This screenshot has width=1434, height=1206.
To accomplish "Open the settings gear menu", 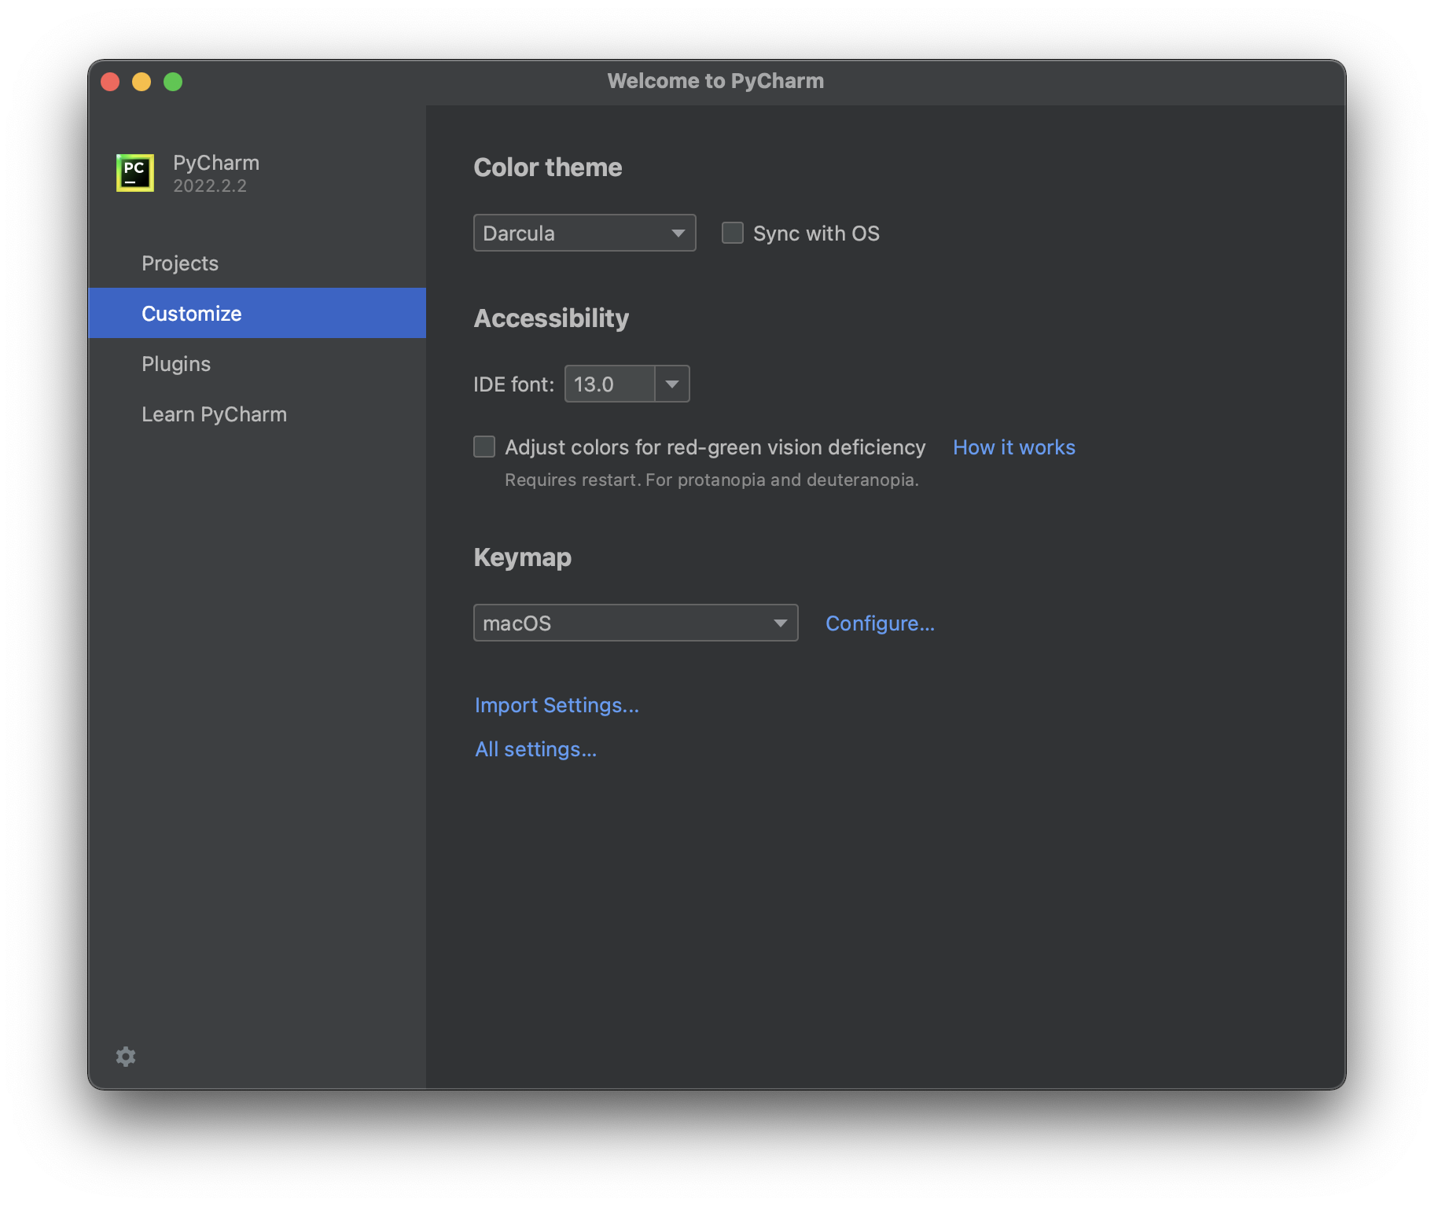I will tap(125, 1056).
